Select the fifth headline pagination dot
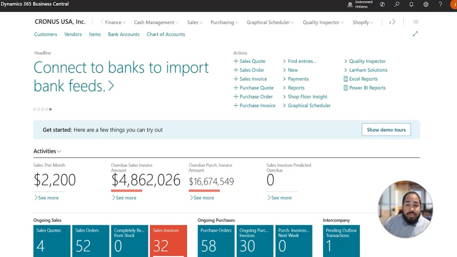Image resolution: width=457 pixels, height=257 pixels. coord(50,109)
